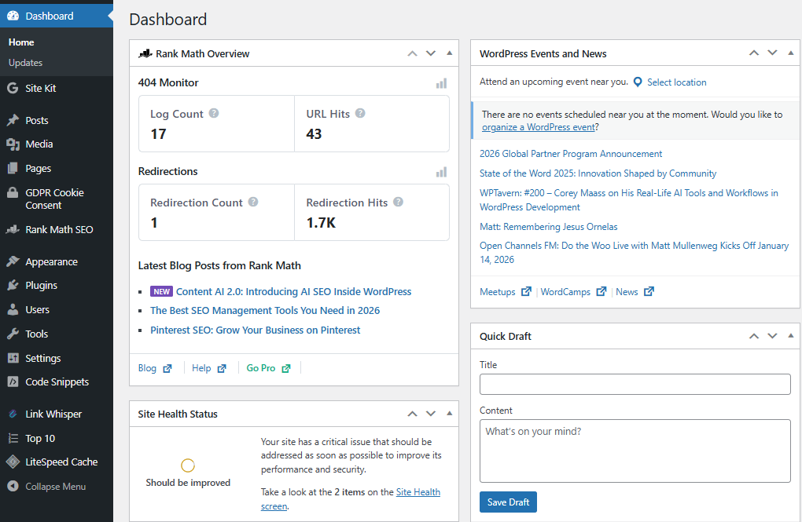802x522 pixels.
Task: Click the help icon next to Redirection Count
Action: pyautogui.click(x=252, y=201)
